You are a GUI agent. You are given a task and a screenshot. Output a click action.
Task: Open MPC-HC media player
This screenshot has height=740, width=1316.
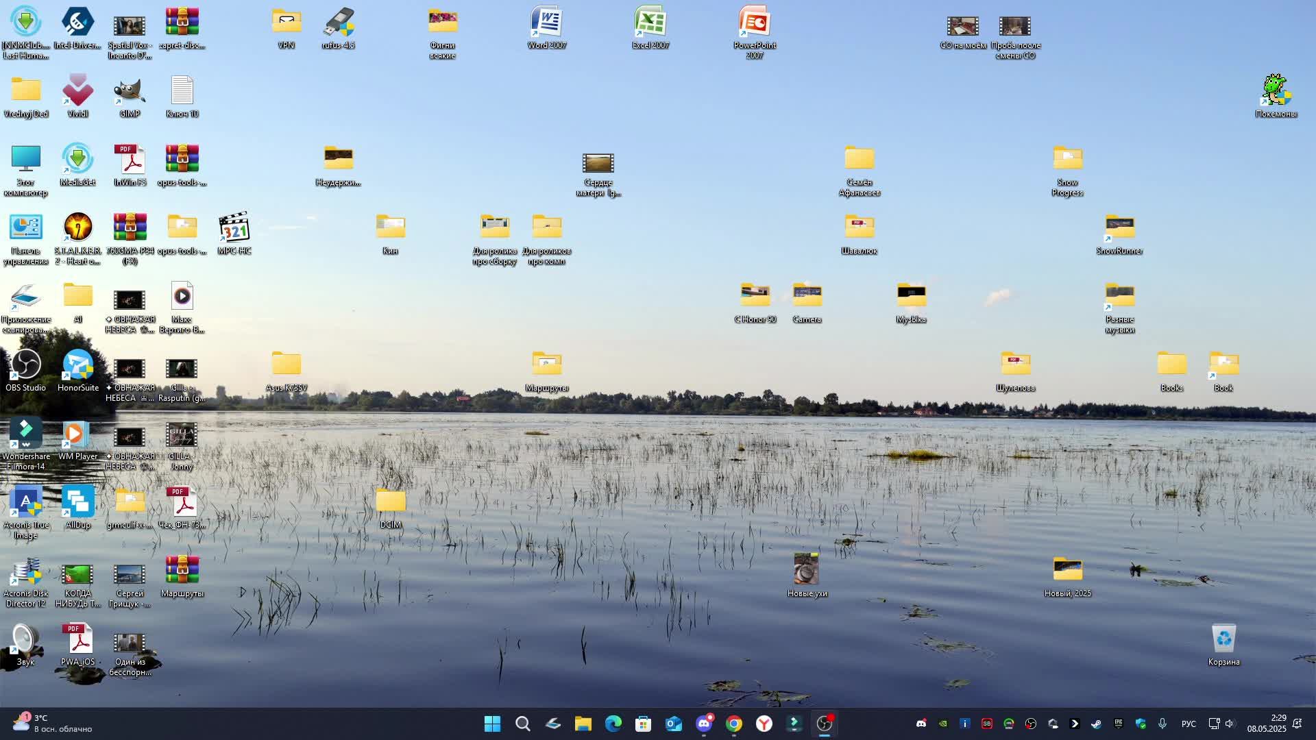click(x=234, y=227)
